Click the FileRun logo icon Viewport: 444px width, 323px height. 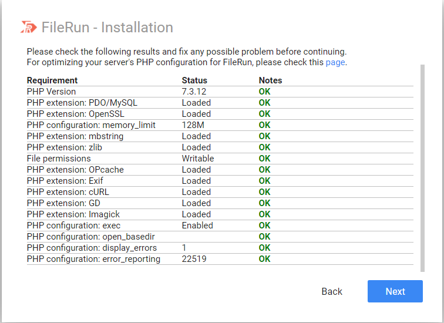point(29,27)
